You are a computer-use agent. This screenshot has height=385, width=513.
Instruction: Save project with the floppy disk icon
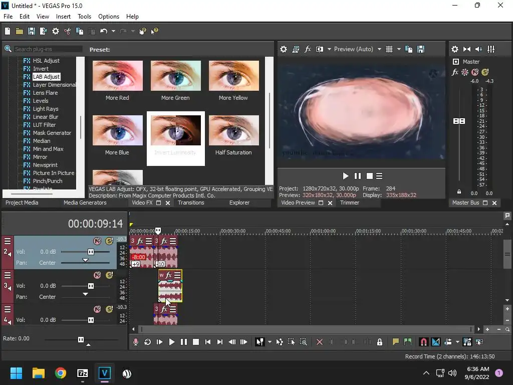32,31
